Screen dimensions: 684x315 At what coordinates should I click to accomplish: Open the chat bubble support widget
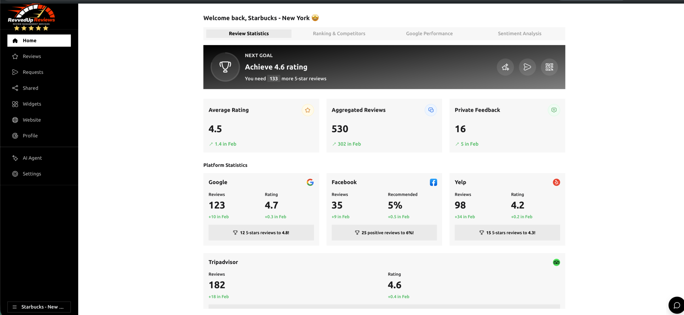click(677, 305)
